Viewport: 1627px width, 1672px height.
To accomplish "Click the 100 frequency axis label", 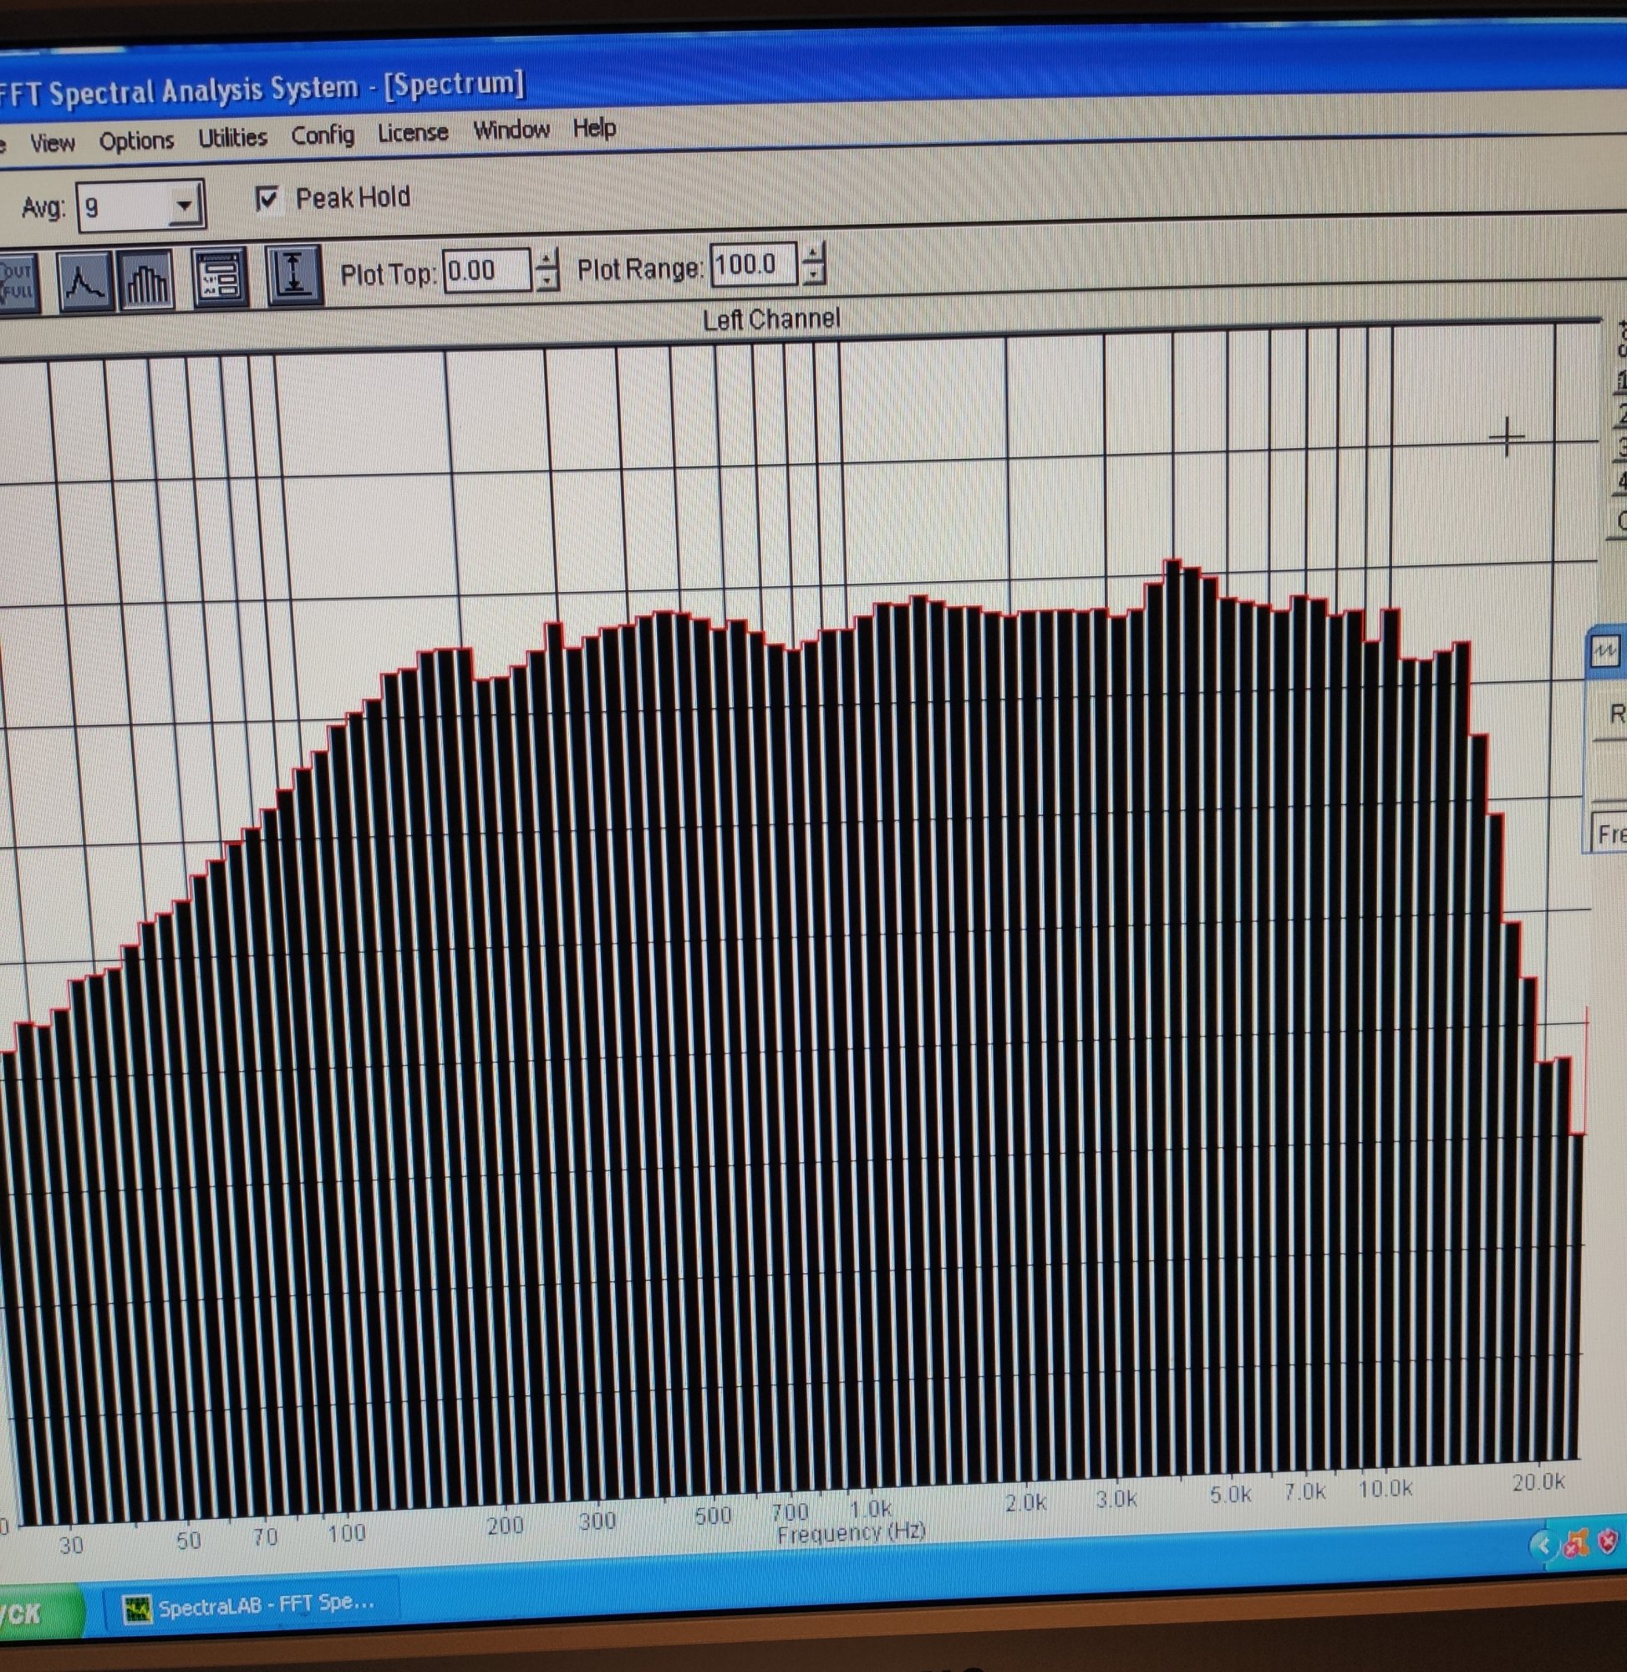I will 346,1532.
